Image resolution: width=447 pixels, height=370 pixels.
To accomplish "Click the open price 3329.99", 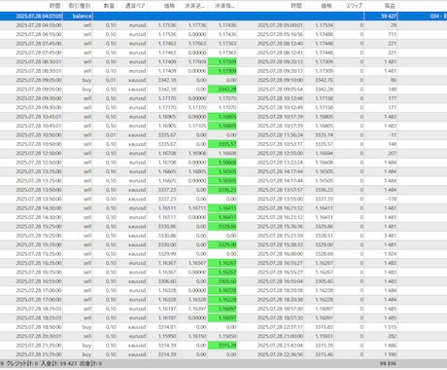I will (x=167, y=254).
